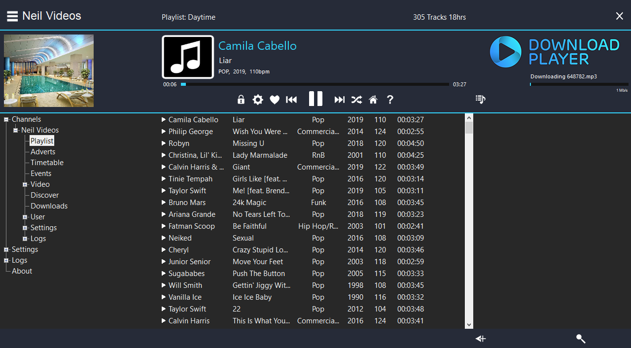
Task: Click the '305 Tracks 18hrs' text
Action: point(439,17)
